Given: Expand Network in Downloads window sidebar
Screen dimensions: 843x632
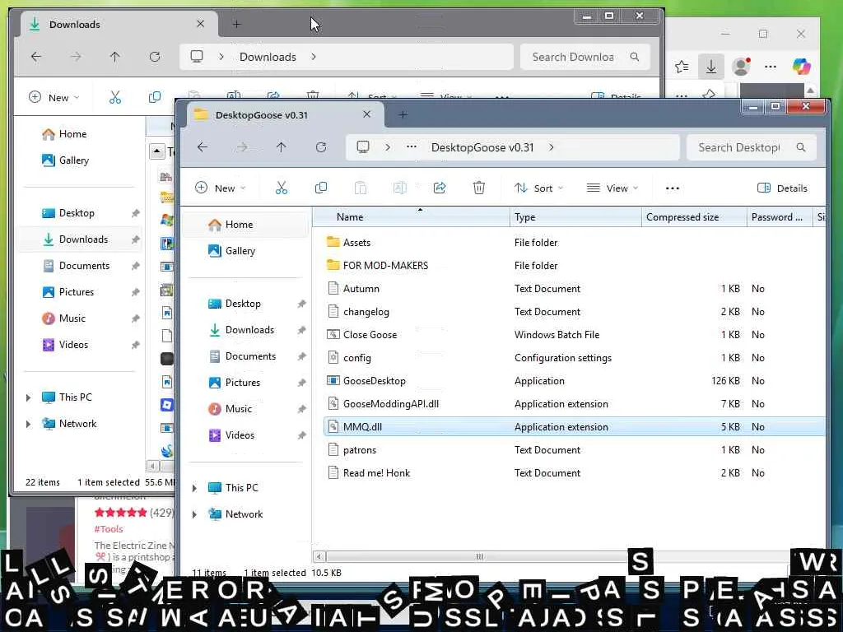Looking at the screenshot, I should 28,424.
